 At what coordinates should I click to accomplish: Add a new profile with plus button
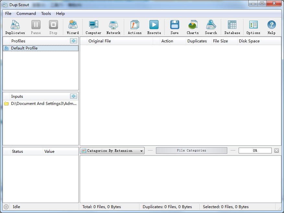74,41
